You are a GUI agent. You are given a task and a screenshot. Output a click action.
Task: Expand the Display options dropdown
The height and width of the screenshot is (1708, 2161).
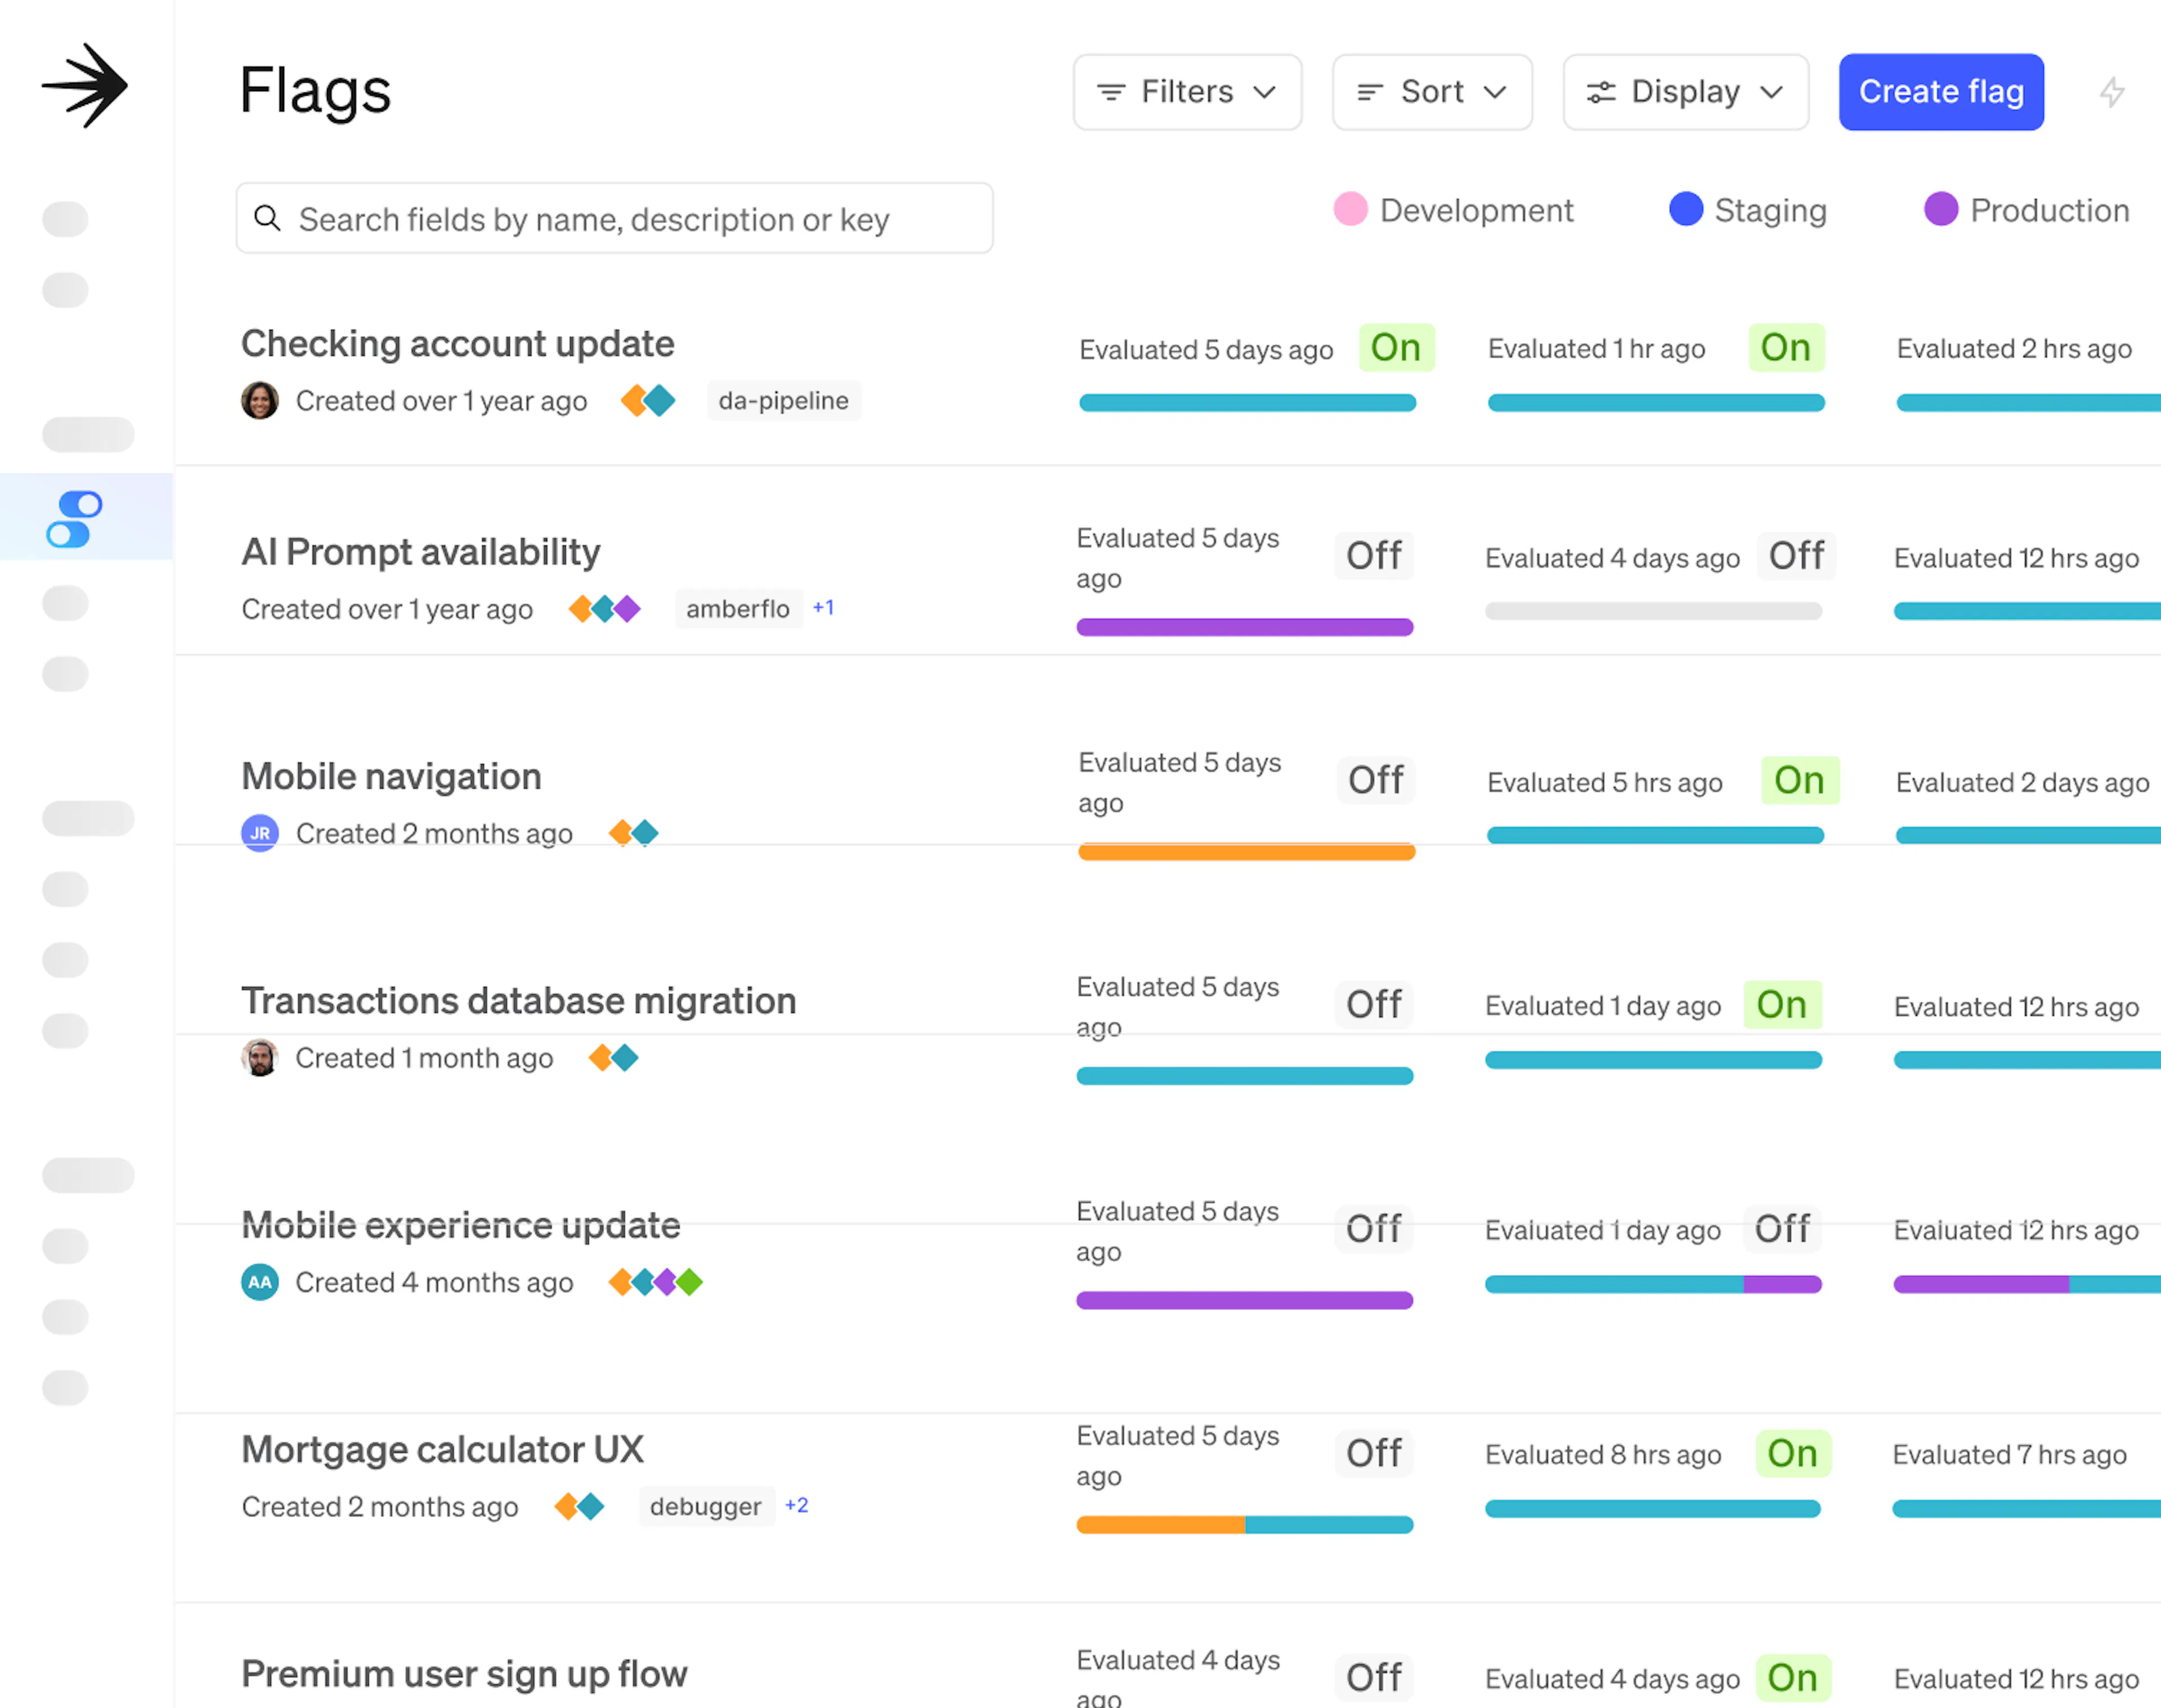click(1685, 92)
